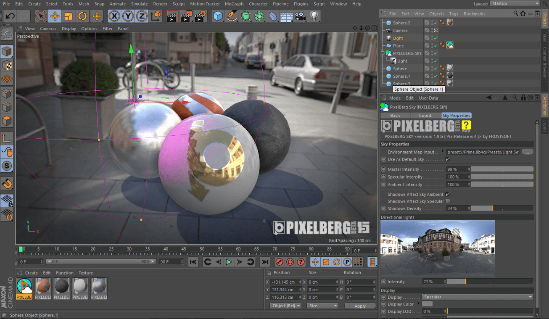The width and height of the screenshot is (549, 319).
Task: Open the Object (Rel) dropdown
Action: point(286,306)
